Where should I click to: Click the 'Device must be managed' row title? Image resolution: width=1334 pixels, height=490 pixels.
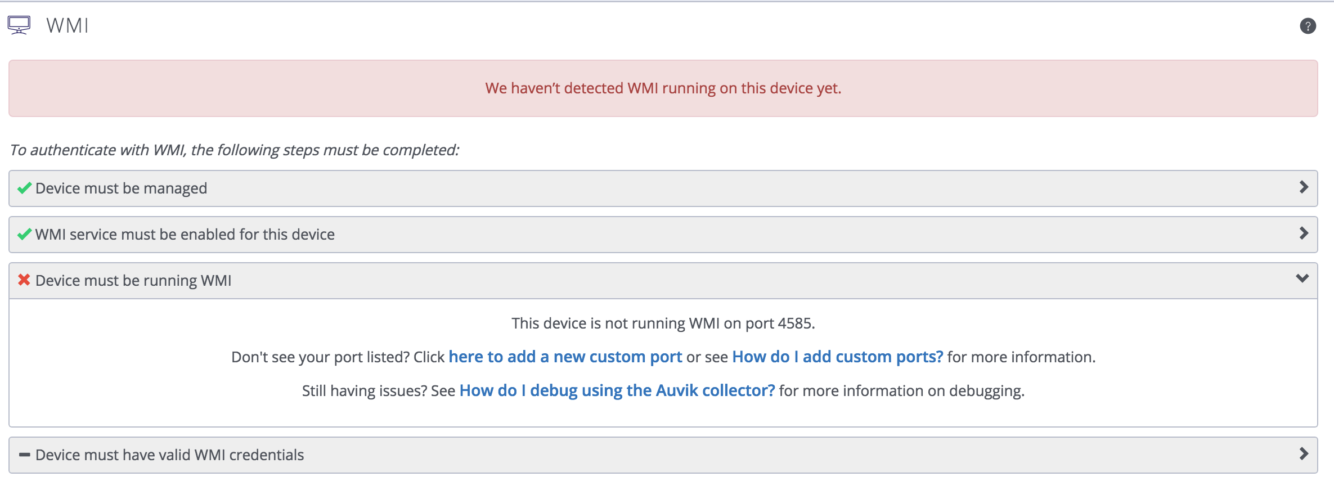(x=121, y=188)
